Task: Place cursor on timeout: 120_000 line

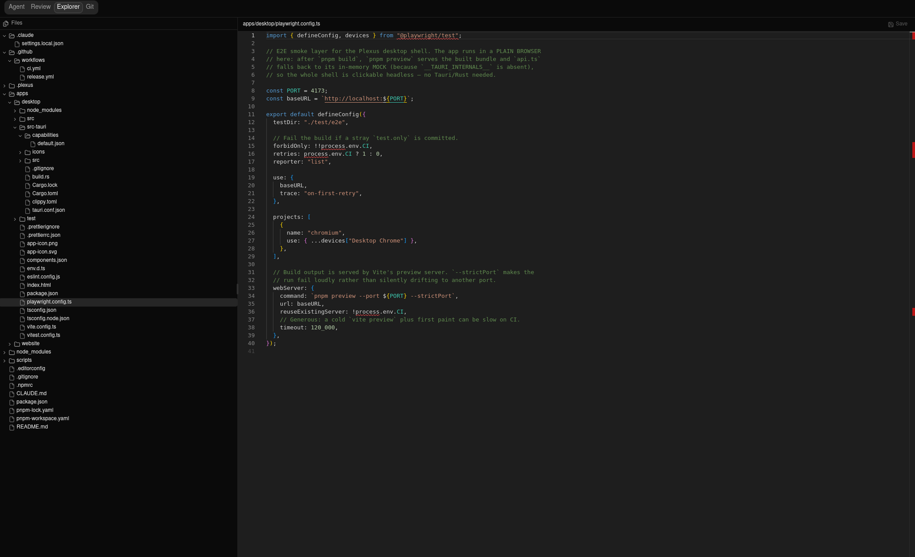Action: coord(309,327)
